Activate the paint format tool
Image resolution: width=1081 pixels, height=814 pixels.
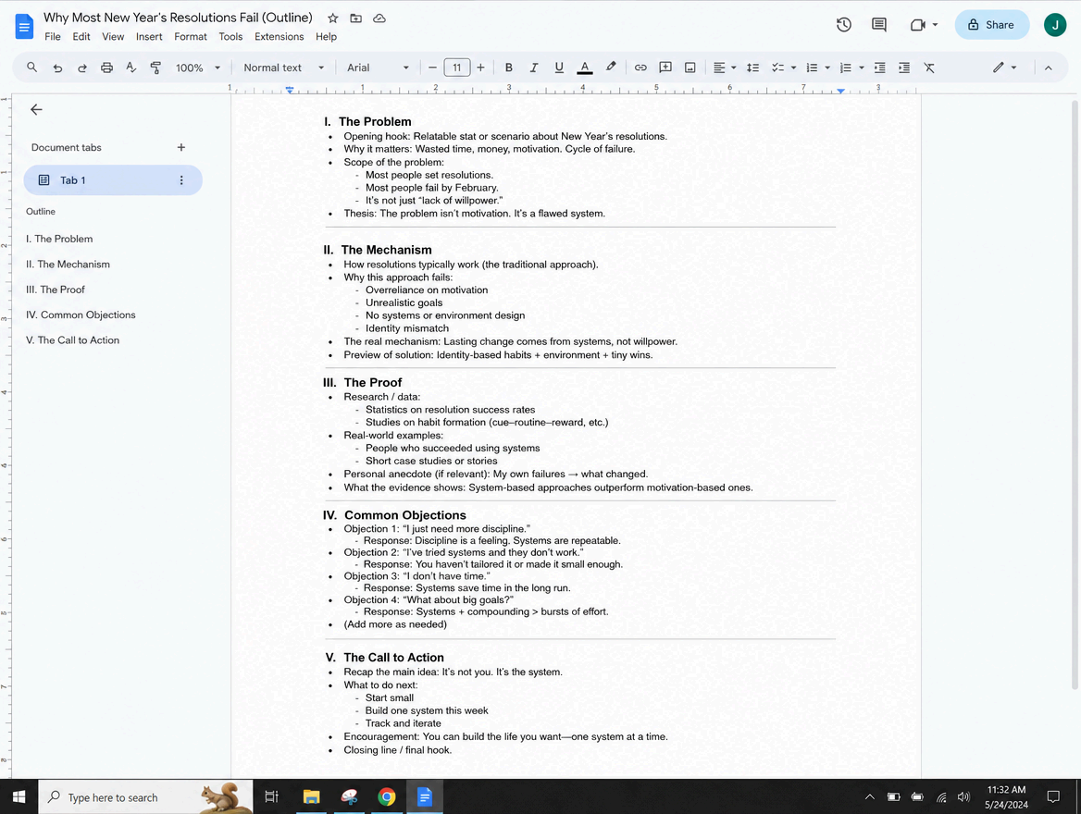[x=155, y=68]
